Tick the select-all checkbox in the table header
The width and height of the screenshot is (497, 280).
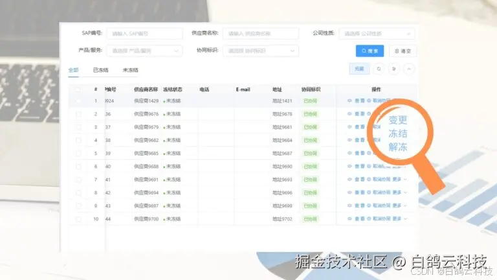(78, 89)
